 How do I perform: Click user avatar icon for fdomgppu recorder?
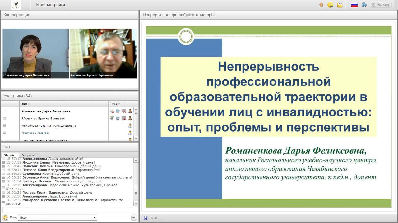pyautogui.click(x=130, y=133)
